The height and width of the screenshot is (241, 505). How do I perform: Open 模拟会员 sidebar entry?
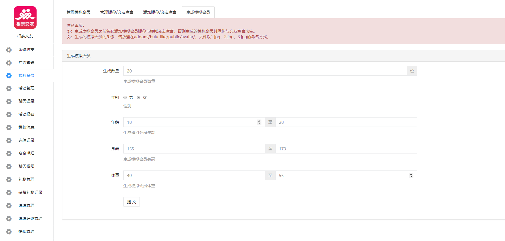pos(27,75)
